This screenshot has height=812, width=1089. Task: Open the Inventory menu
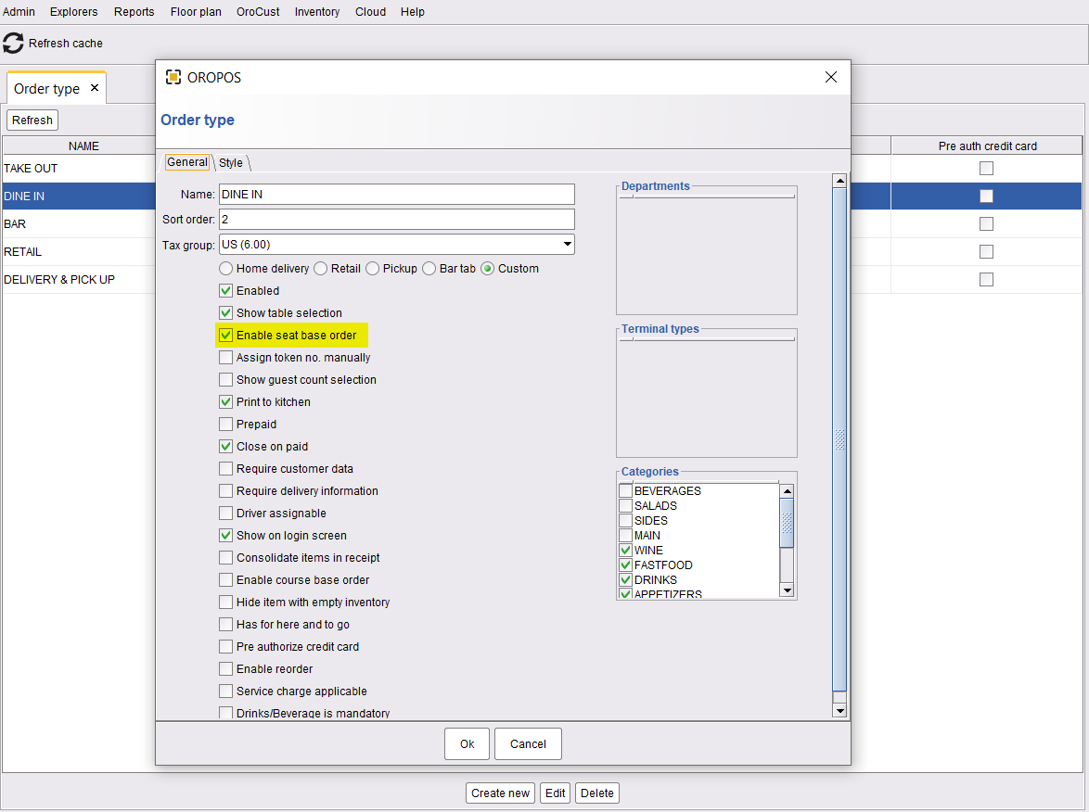point(316,12)
